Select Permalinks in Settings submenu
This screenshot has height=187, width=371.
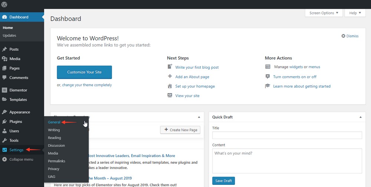point(56,161)
